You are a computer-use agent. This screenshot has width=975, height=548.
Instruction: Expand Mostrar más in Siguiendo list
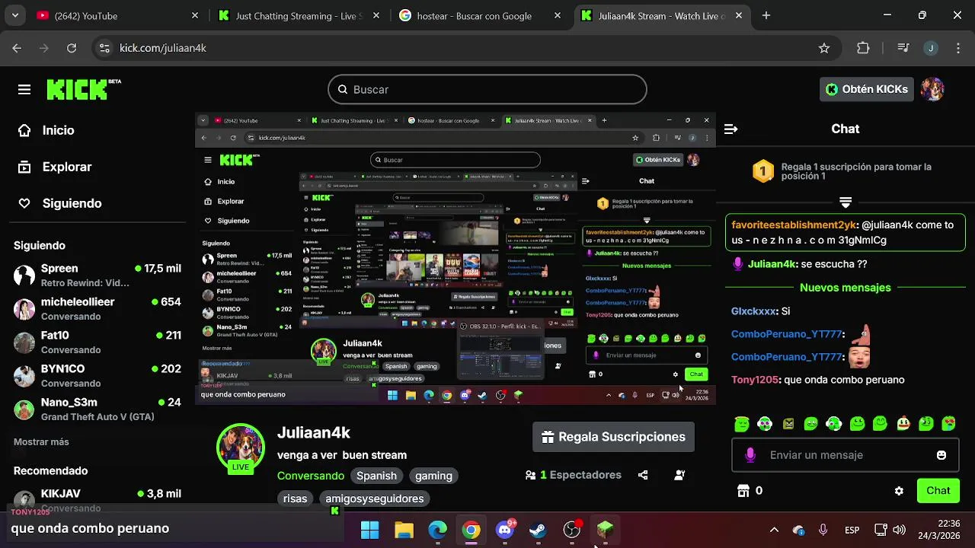pyautogui.click(x=41, y=441)
